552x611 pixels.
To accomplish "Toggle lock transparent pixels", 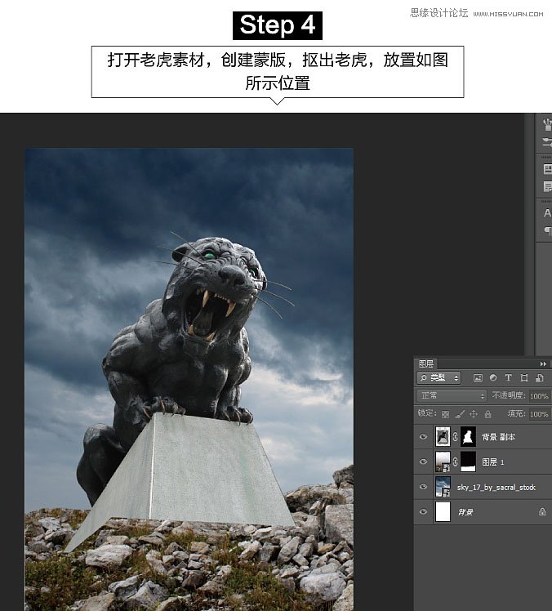I will 446,415.
